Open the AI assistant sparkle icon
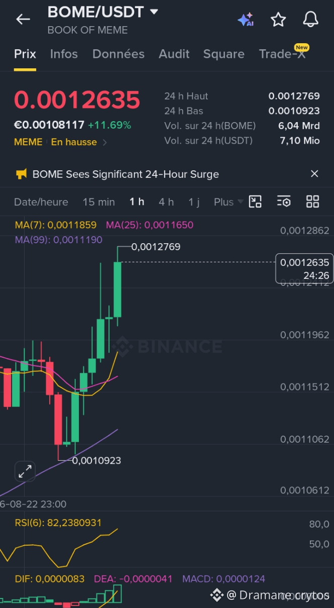This screenshot has height=608, width=334. click(245, 20)
